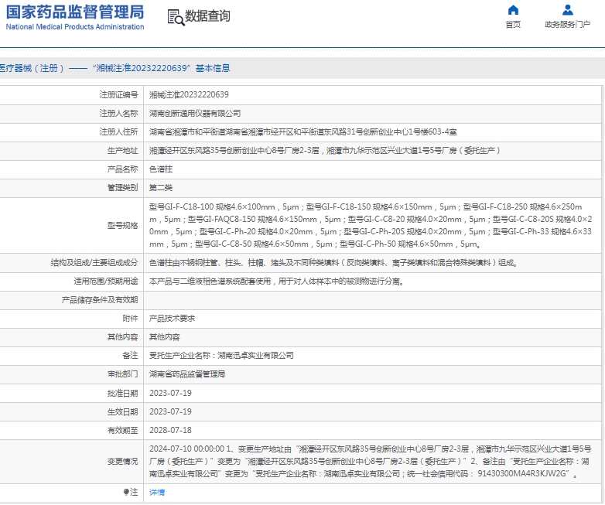605x505 pixels.
Task: Click the 首页 label
Action: pos(513,25)
